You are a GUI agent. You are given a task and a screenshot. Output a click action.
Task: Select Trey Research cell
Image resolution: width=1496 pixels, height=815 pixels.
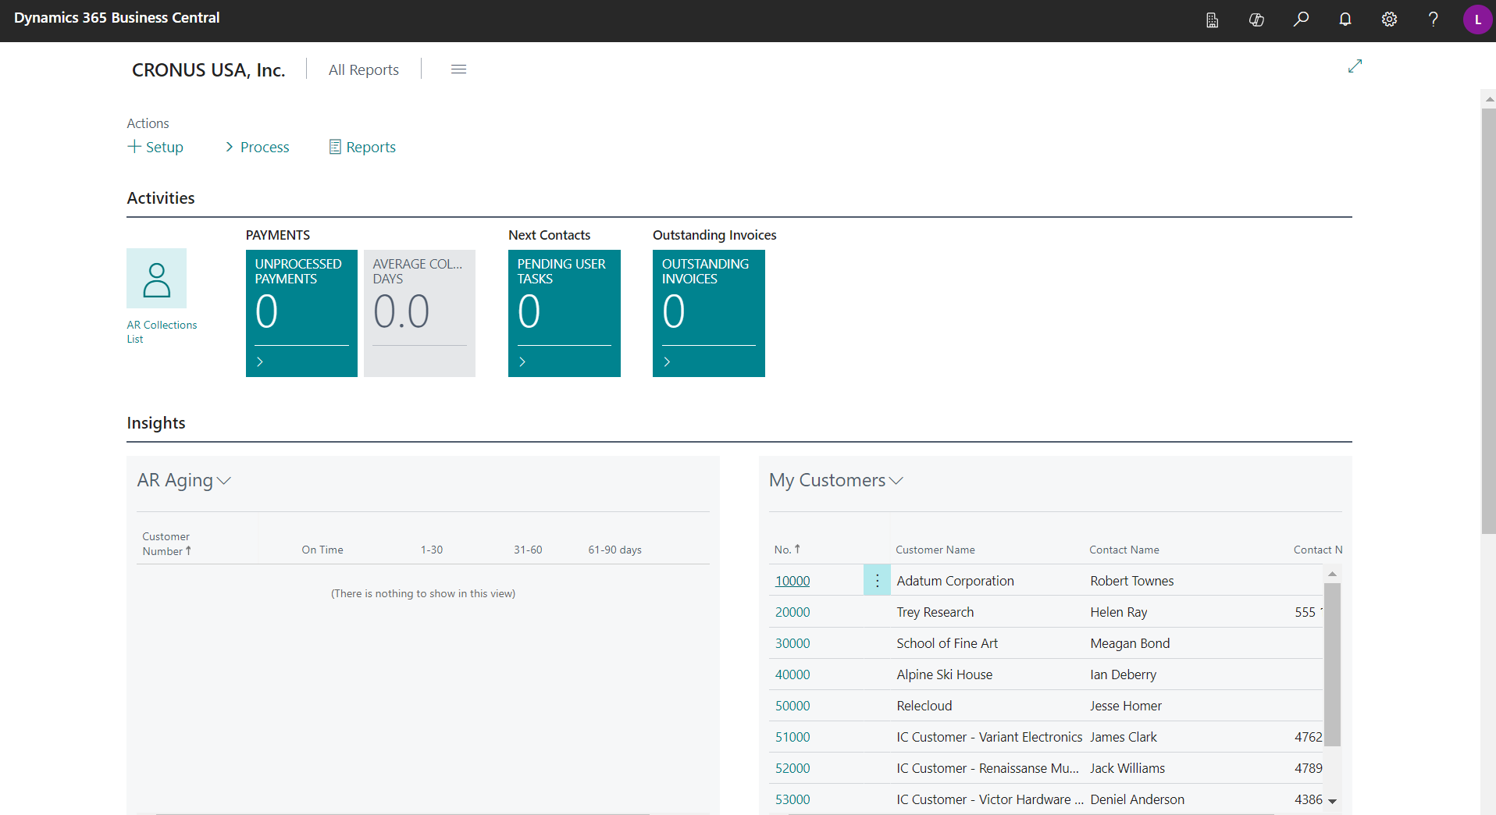935,612
